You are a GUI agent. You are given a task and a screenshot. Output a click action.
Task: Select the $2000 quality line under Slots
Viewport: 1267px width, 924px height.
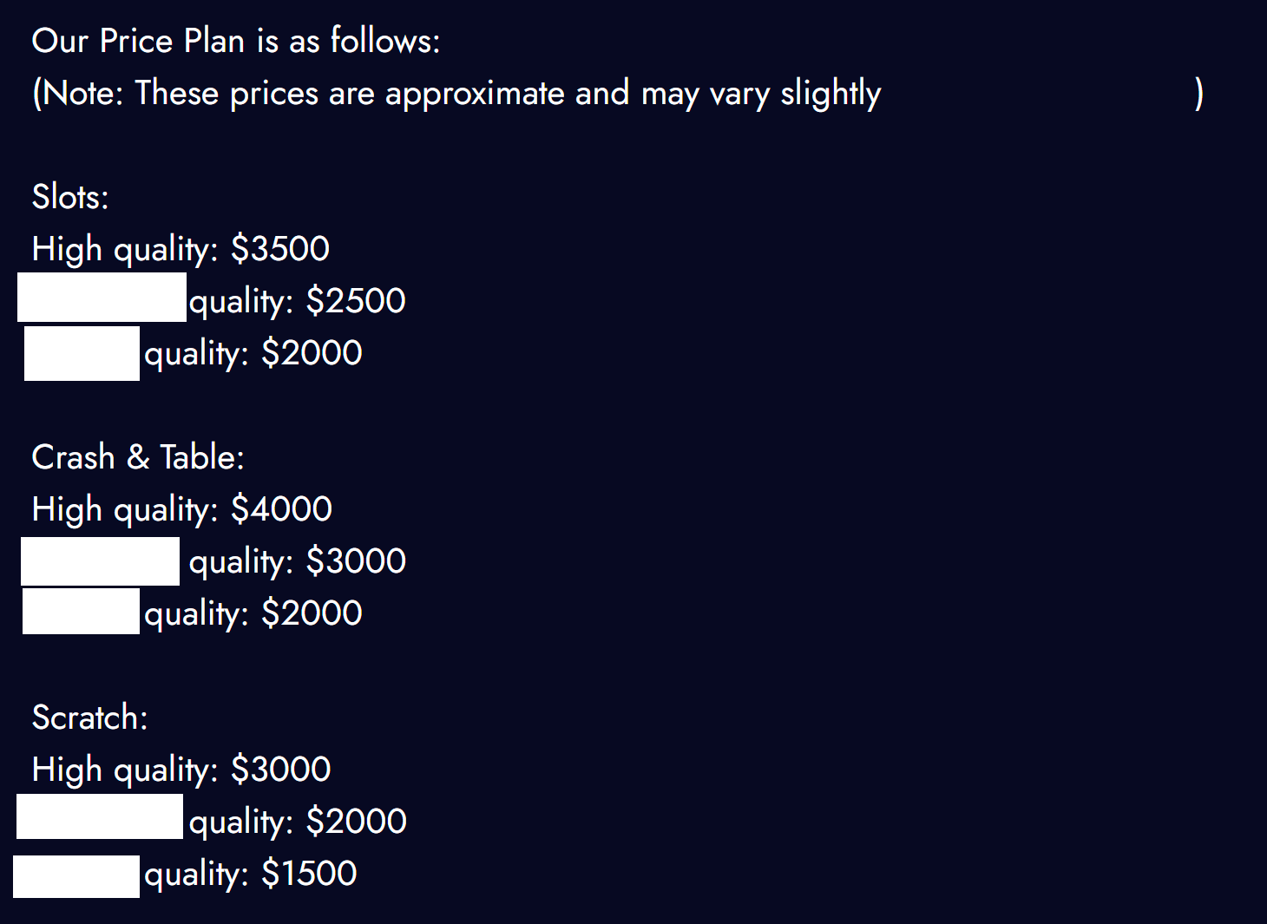tap(253, 353)
